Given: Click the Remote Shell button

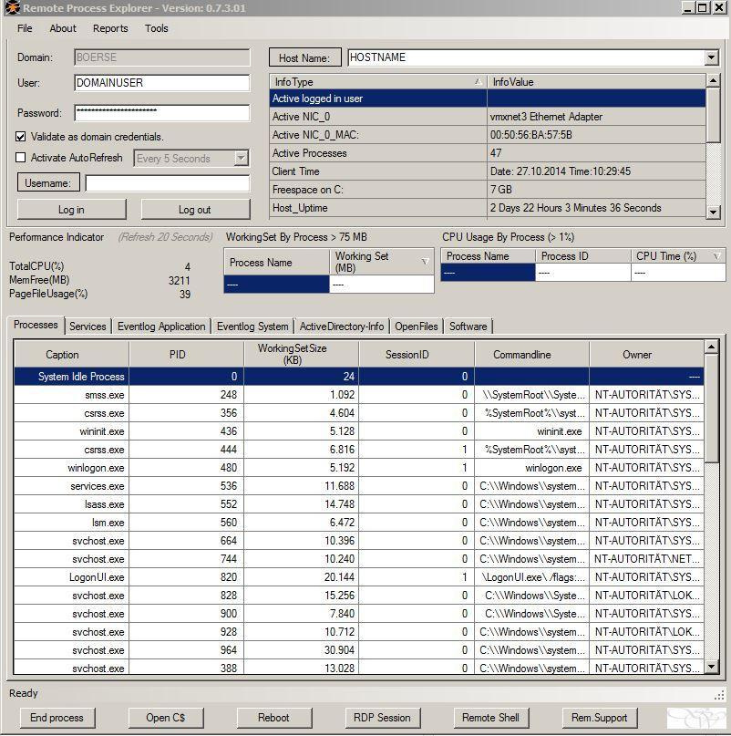Looking at the screenshot, I should [x=490, y=718].
